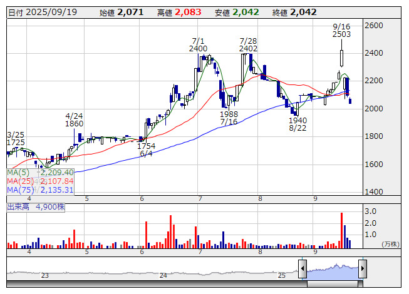Click the 高値 2,083 value in header
The width and height of the screenshot is (409, 294).
[x=188, y=12]
